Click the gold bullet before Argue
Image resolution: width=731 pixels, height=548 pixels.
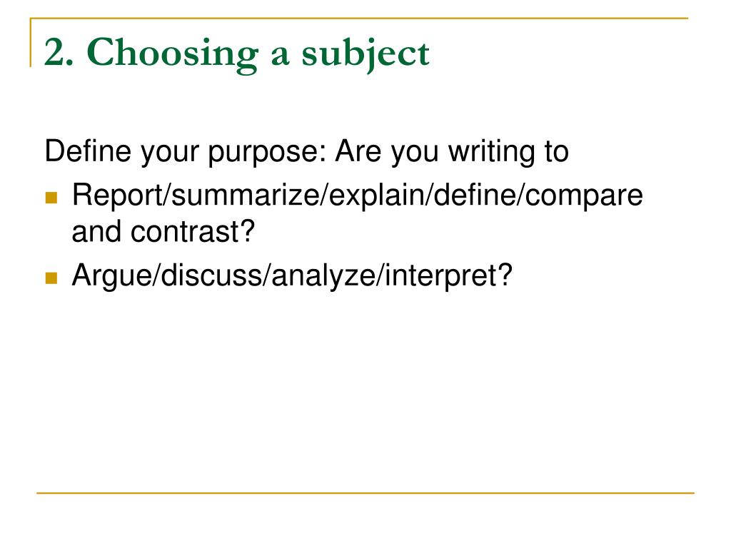[51, 278]
